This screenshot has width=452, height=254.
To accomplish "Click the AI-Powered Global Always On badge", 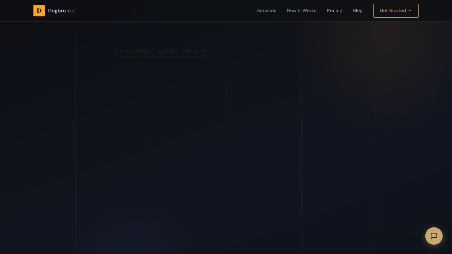I will pos(163,51).
